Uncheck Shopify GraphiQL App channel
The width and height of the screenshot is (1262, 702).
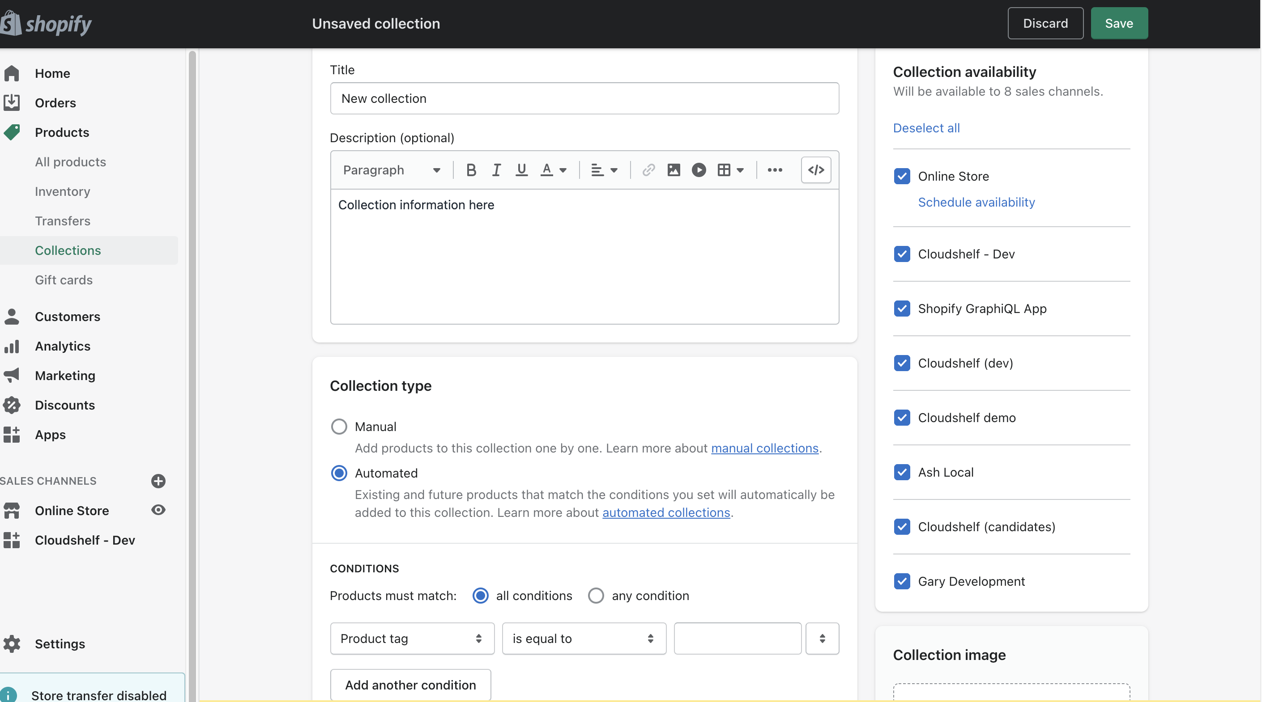click(x=902, y=309)
